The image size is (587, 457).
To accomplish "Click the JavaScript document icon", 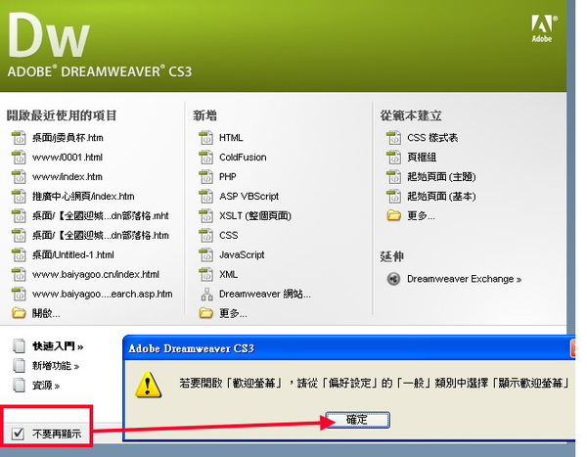I will click(x=205, y=254).
